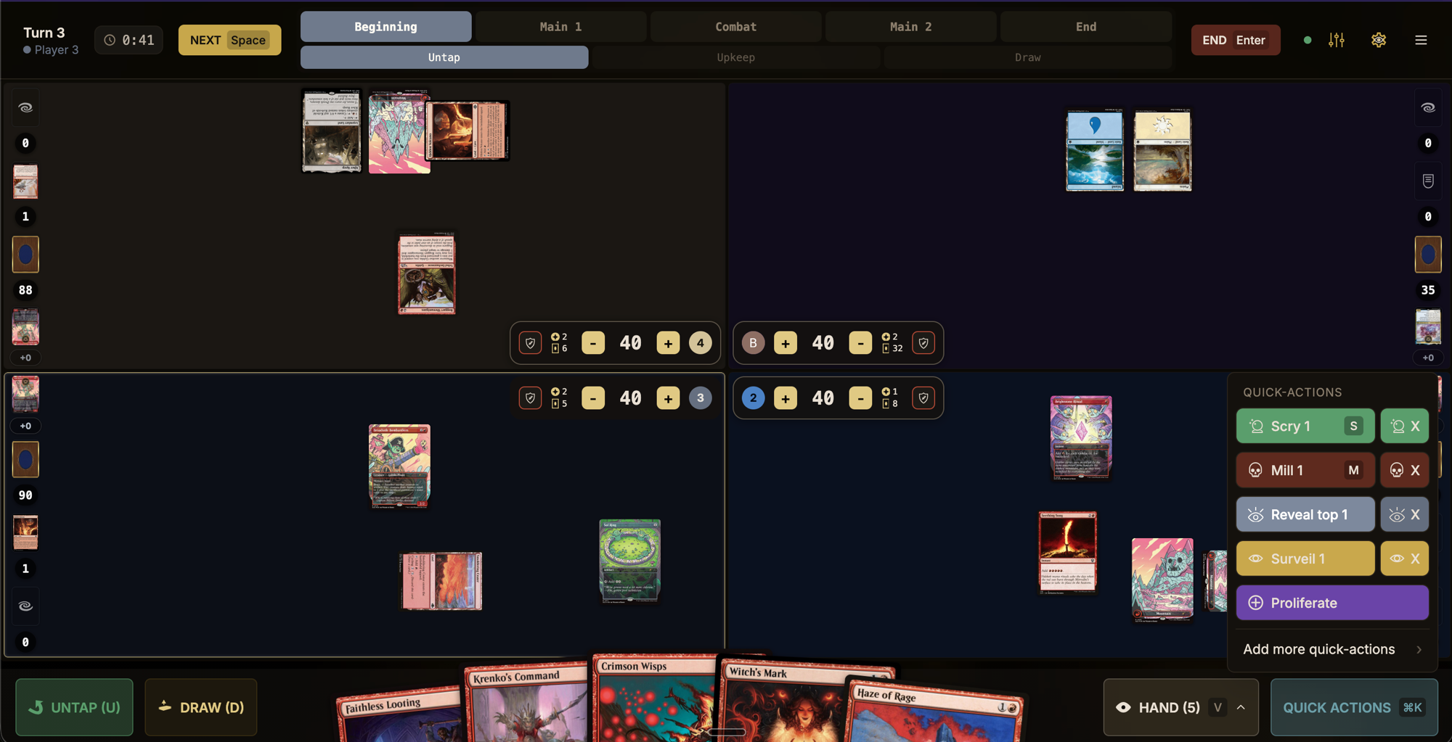Click the Proliferate quick action
This screenshot has width=1452, height=742.
pos(1332,603)
